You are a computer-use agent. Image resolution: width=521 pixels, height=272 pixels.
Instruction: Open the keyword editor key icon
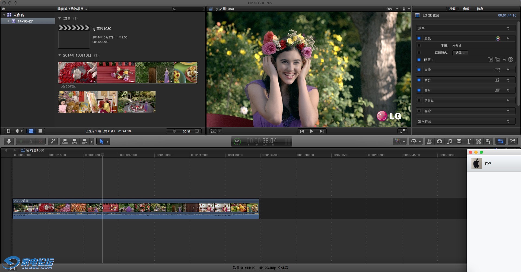point(53,141)
